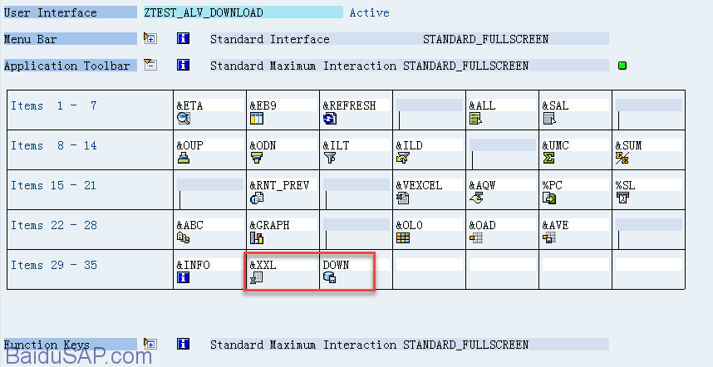
Task: Click the &ILT filter funnel icon
Action: [330, 158]
